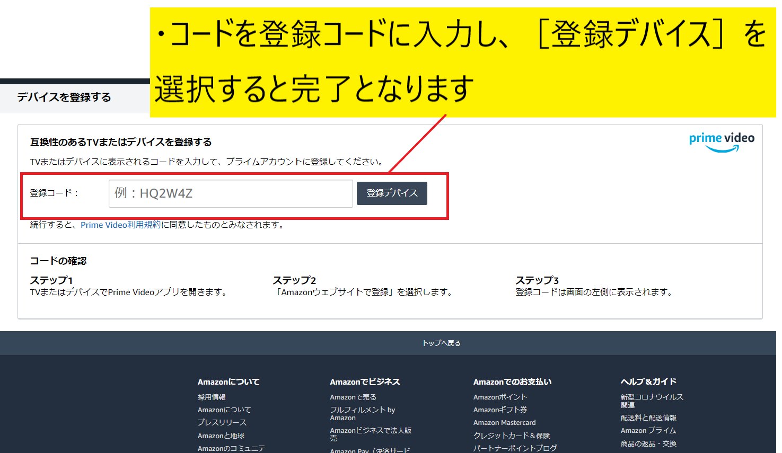Click the ステップ1 heading

coord(51,280)
